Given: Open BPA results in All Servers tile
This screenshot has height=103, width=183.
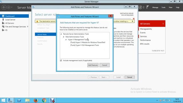Looking at the screenshot, I should pyautogui.click(x=145, y=44).
